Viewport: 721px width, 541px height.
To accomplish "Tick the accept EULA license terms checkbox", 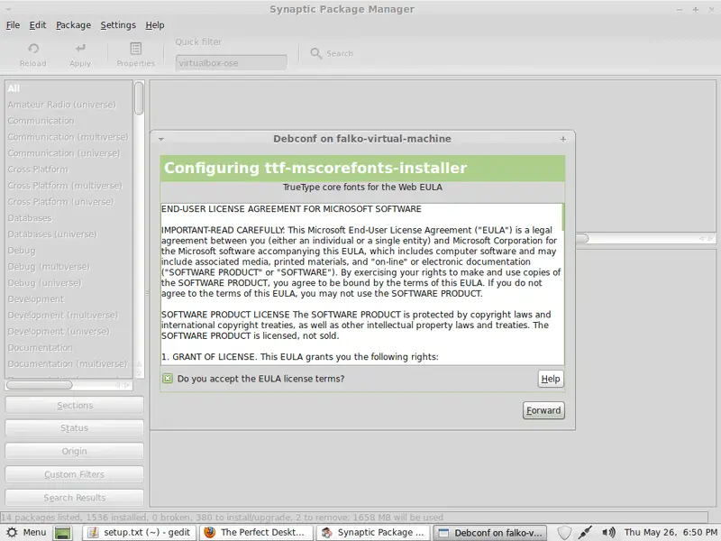I will 168,379.
